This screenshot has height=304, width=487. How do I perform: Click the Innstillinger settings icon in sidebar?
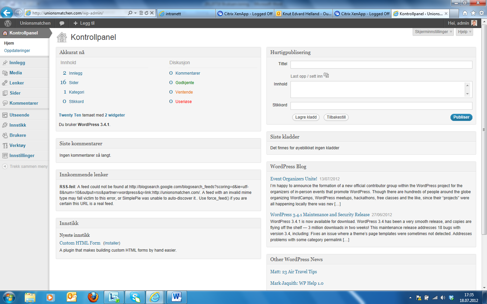(5, 155)
